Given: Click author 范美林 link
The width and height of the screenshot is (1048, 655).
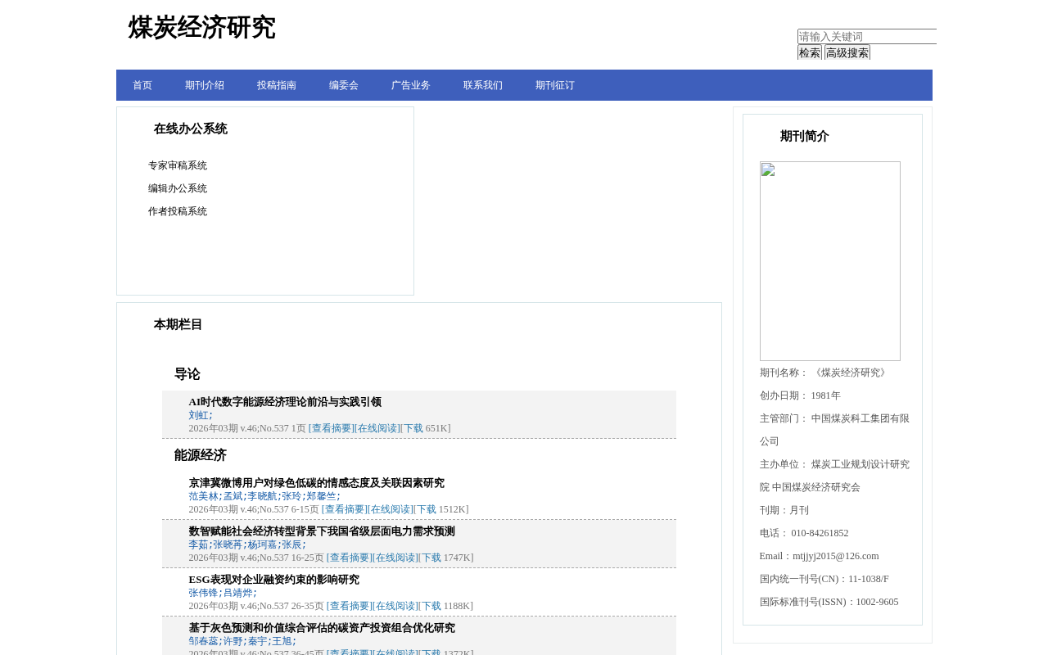Looking at the screenshot, I should 204,496.
